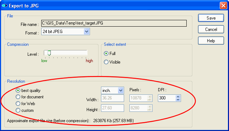Image resolution: width=229 pixels, height=131 pixels.
Task: Click the File name path field
Action: tap(114, 23)
